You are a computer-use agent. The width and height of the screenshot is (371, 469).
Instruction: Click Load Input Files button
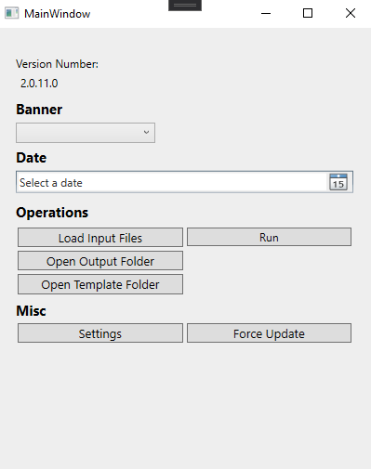(x=100, y=238)
